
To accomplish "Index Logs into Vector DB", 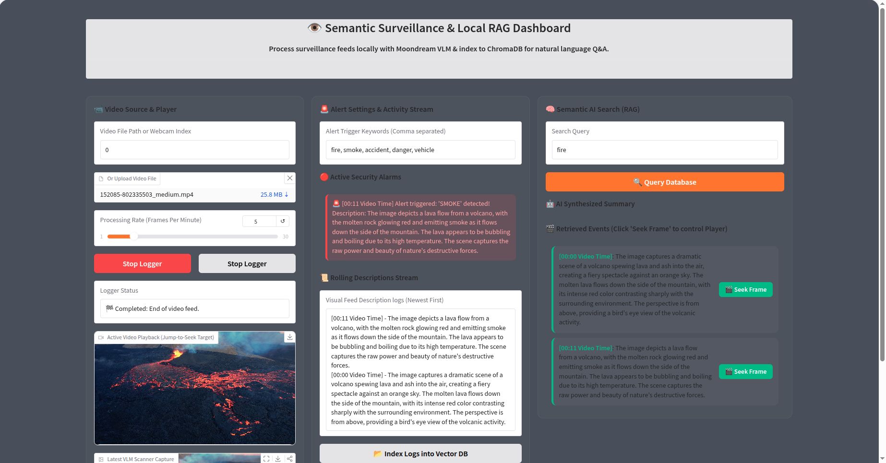I will [420, 453].
